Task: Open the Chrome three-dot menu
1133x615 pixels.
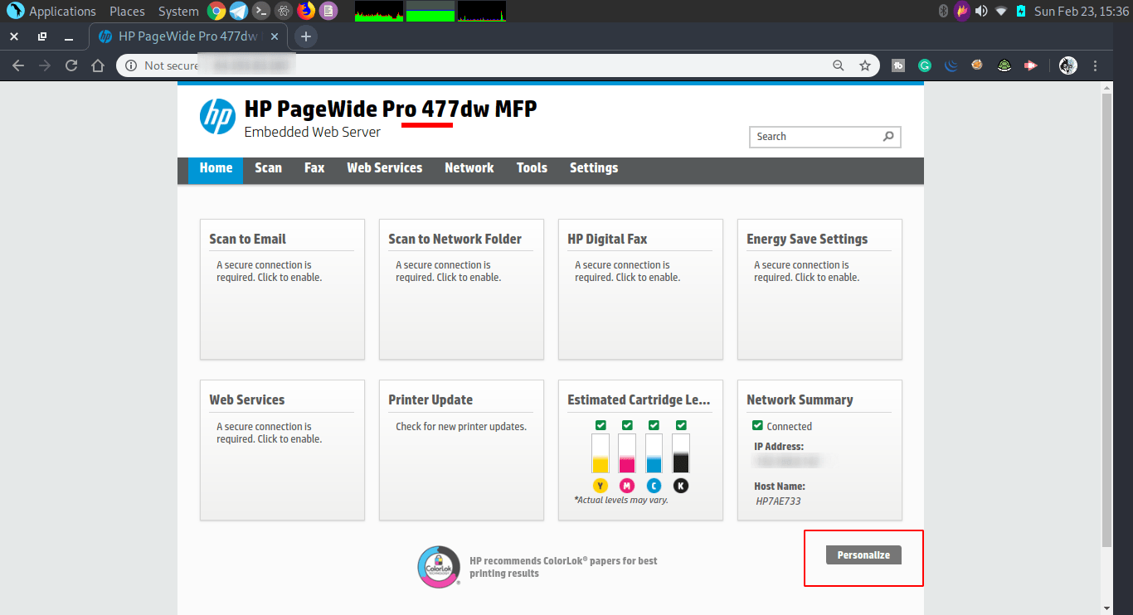Action: click(1096, 65)
